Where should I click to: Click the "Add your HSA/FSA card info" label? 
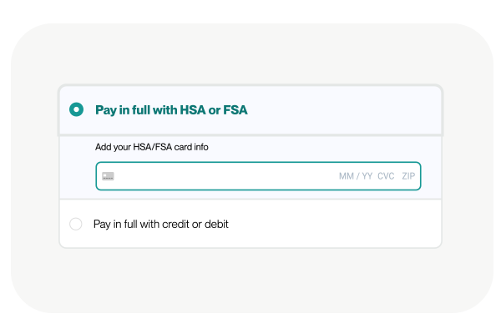(151, 147)
